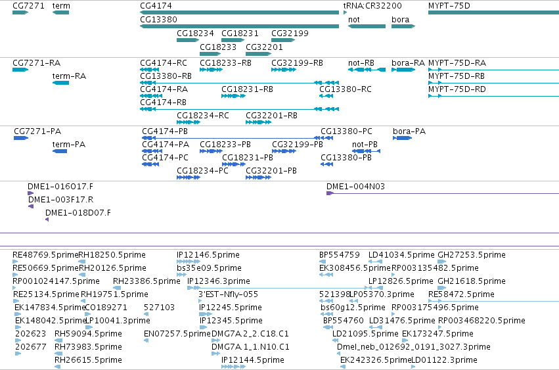Click the CG32201-PB protein label

coord(271,171)
